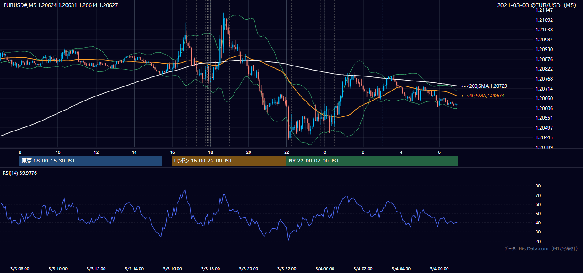Click the 2021-03-03 EUR/USD (M5) chart title
Screen dimensions: 583x273
[537, 5]
